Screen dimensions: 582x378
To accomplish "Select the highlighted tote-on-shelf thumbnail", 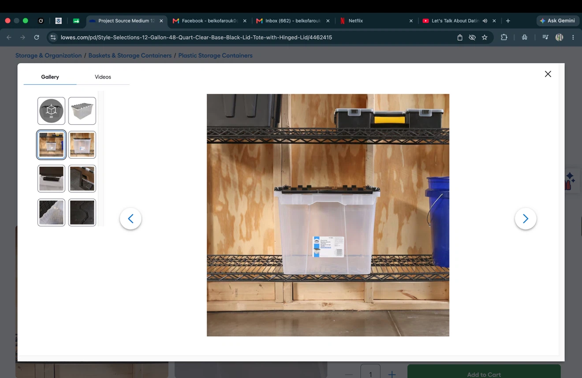I will pos(51,145).
